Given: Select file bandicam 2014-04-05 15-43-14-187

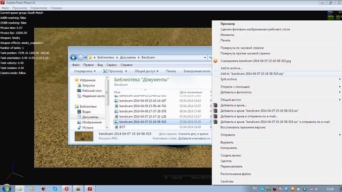Looking at the screenshot, I should pos(143,101).
